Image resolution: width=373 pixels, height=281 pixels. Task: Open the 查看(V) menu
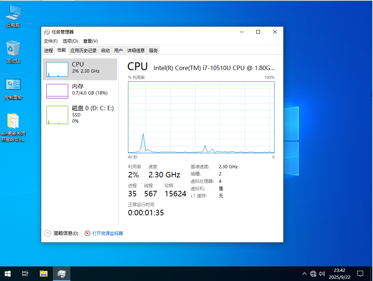tap(90, 41)
